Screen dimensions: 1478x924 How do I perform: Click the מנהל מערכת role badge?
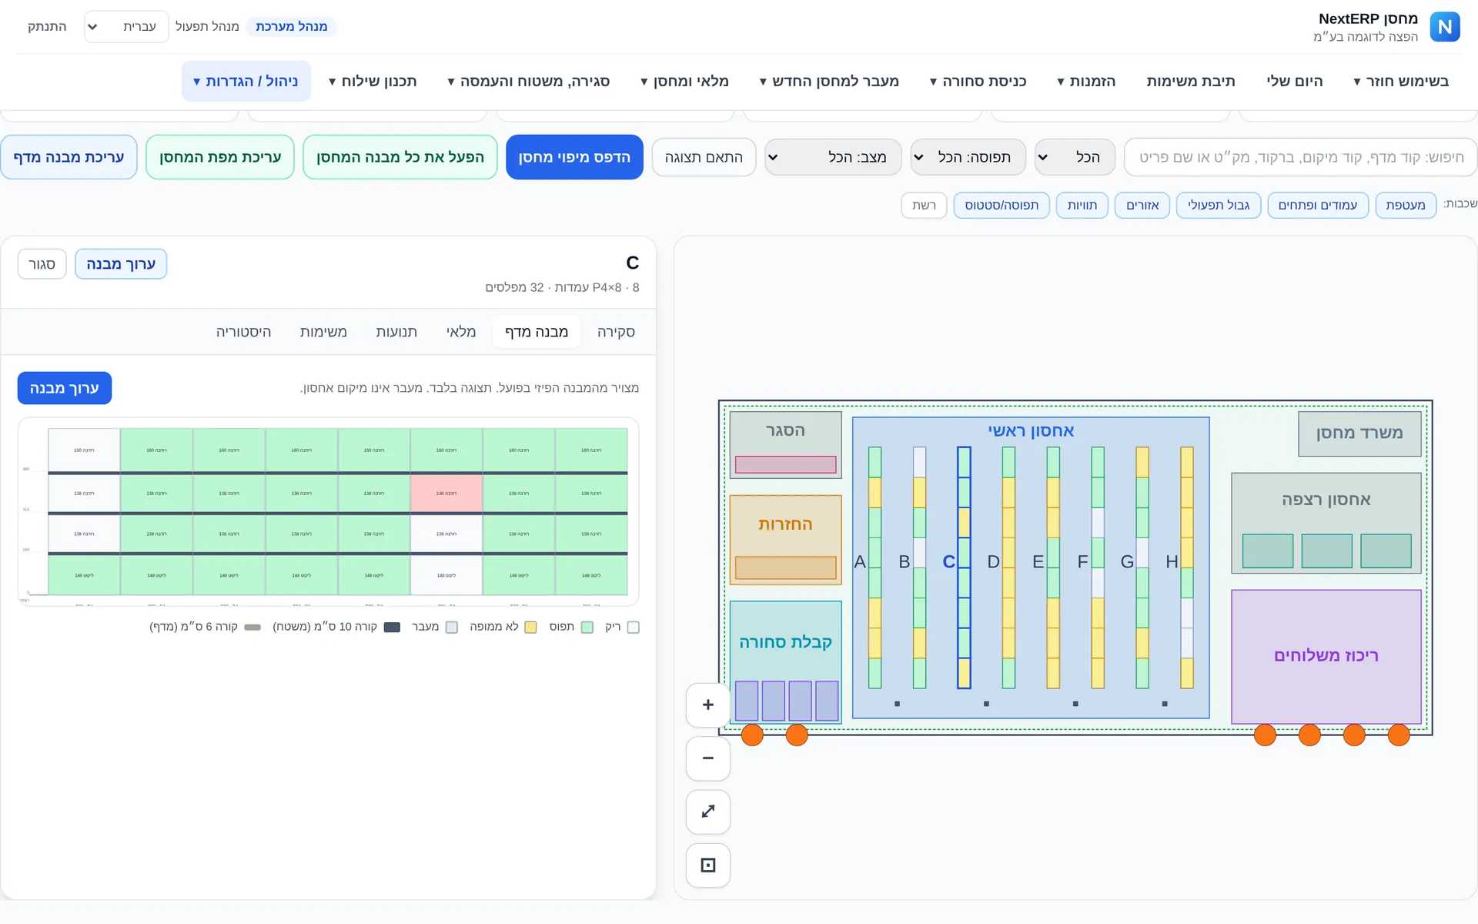click(x=292, y=27)
